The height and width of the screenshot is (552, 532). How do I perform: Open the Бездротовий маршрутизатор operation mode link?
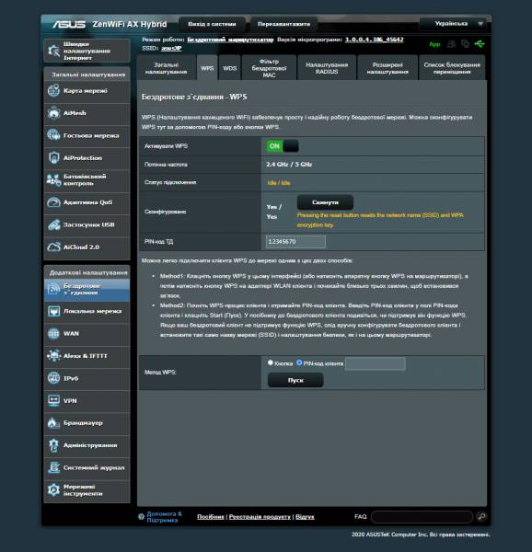[x=230, y=40]
